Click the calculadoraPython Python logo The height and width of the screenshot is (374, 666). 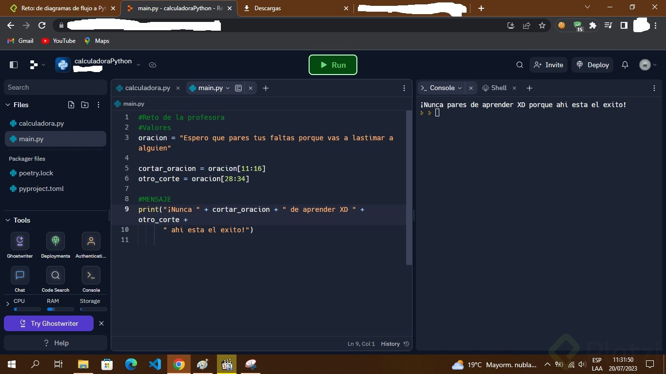point(63,65)
